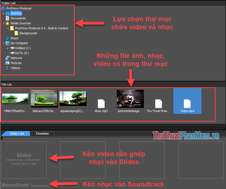Click the file name aquascaping02.j...
Screen dimensions: 226x189
(x=73, y=111)
